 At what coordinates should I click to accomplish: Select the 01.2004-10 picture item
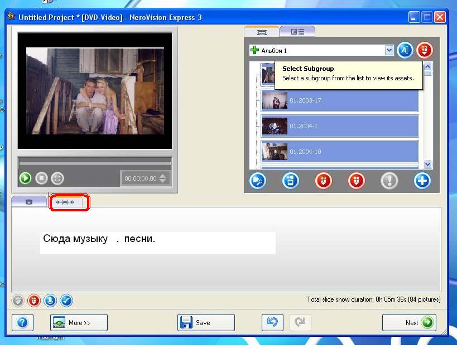tap(340, 152)
